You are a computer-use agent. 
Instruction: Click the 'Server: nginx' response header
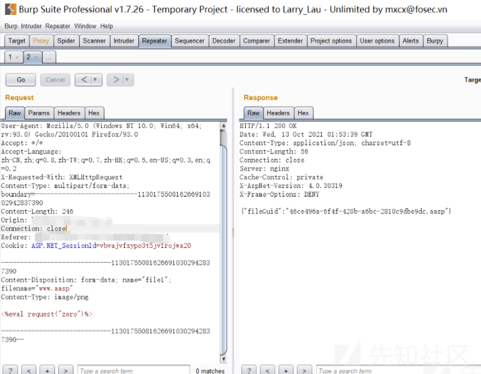point(264,169)
